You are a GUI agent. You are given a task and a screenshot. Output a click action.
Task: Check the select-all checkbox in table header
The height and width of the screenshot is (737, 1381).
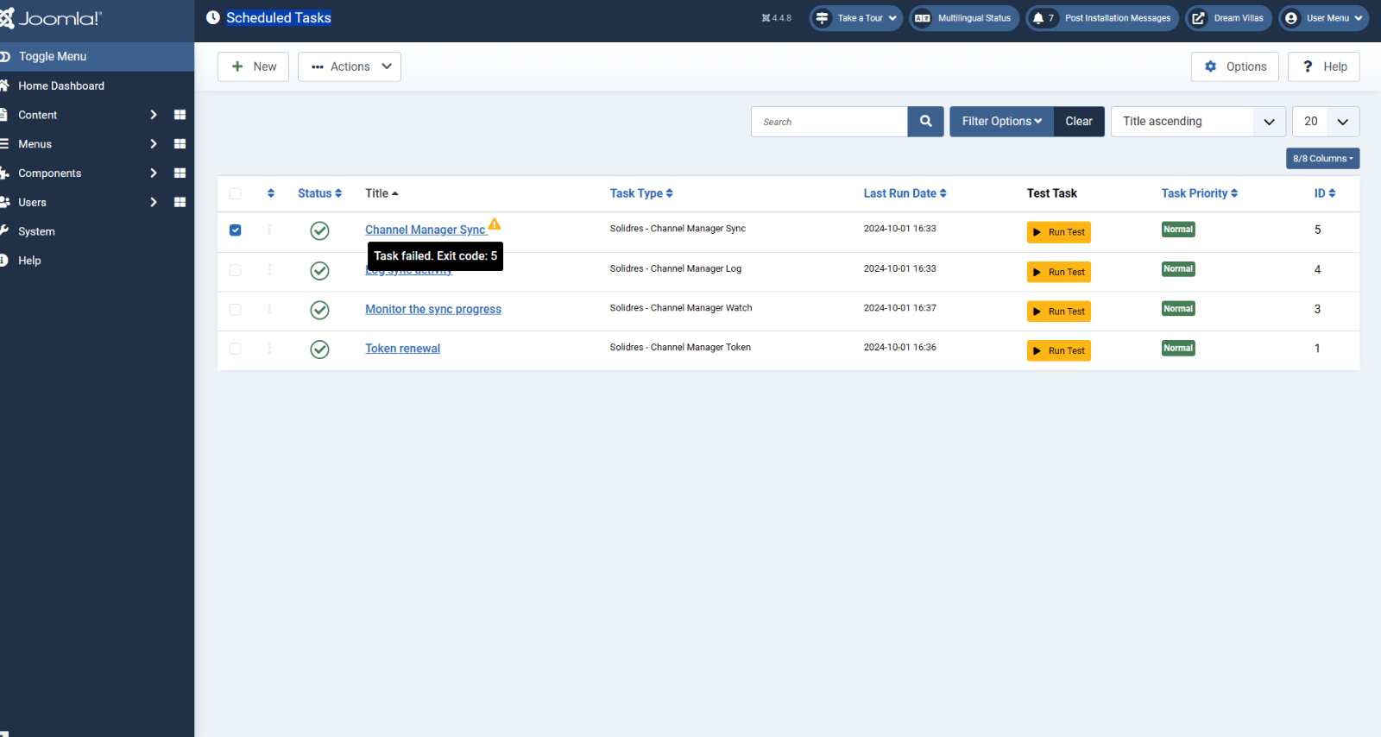[236, 194]
